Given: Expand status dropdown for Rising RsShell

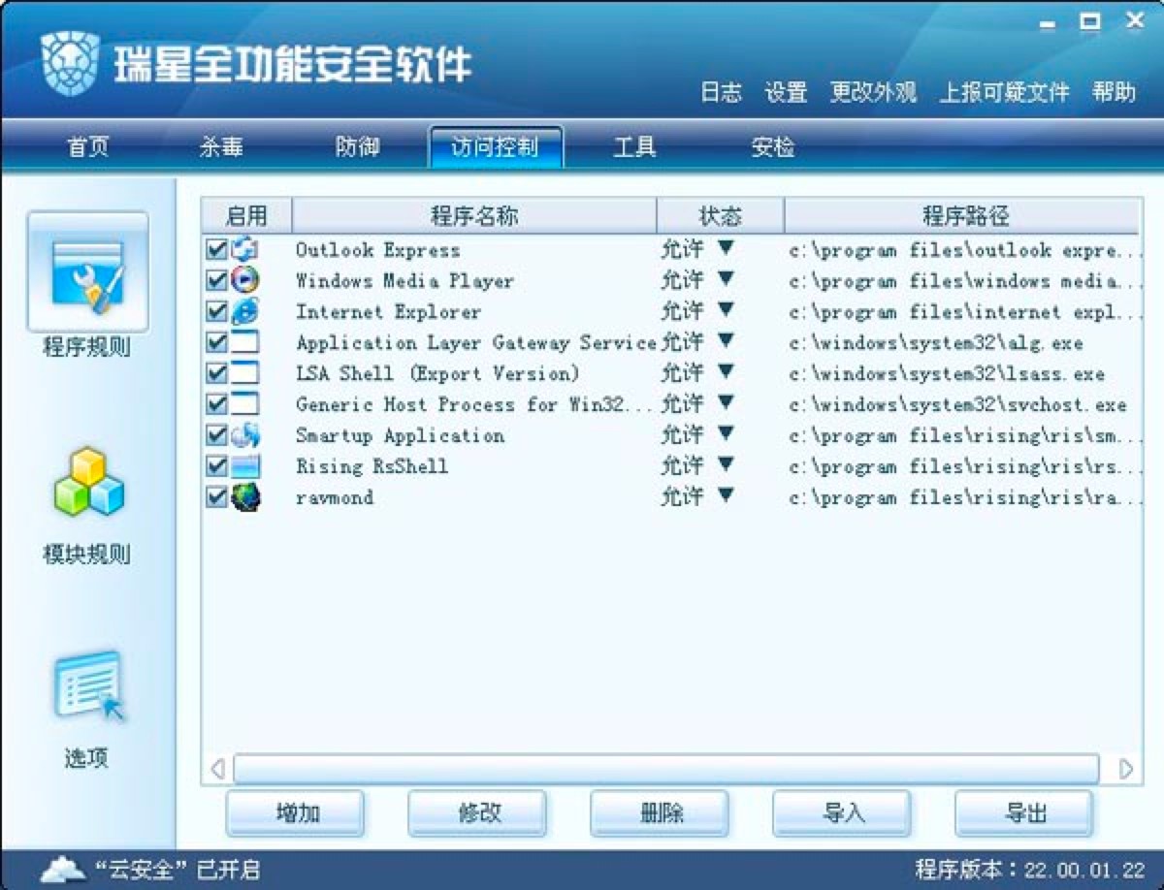Looking at the screenshot, I should (726, 466).
